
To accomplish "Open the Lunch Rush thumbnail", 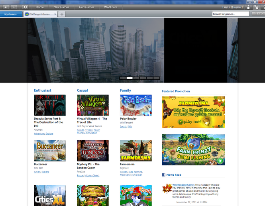I will [136, 196].
